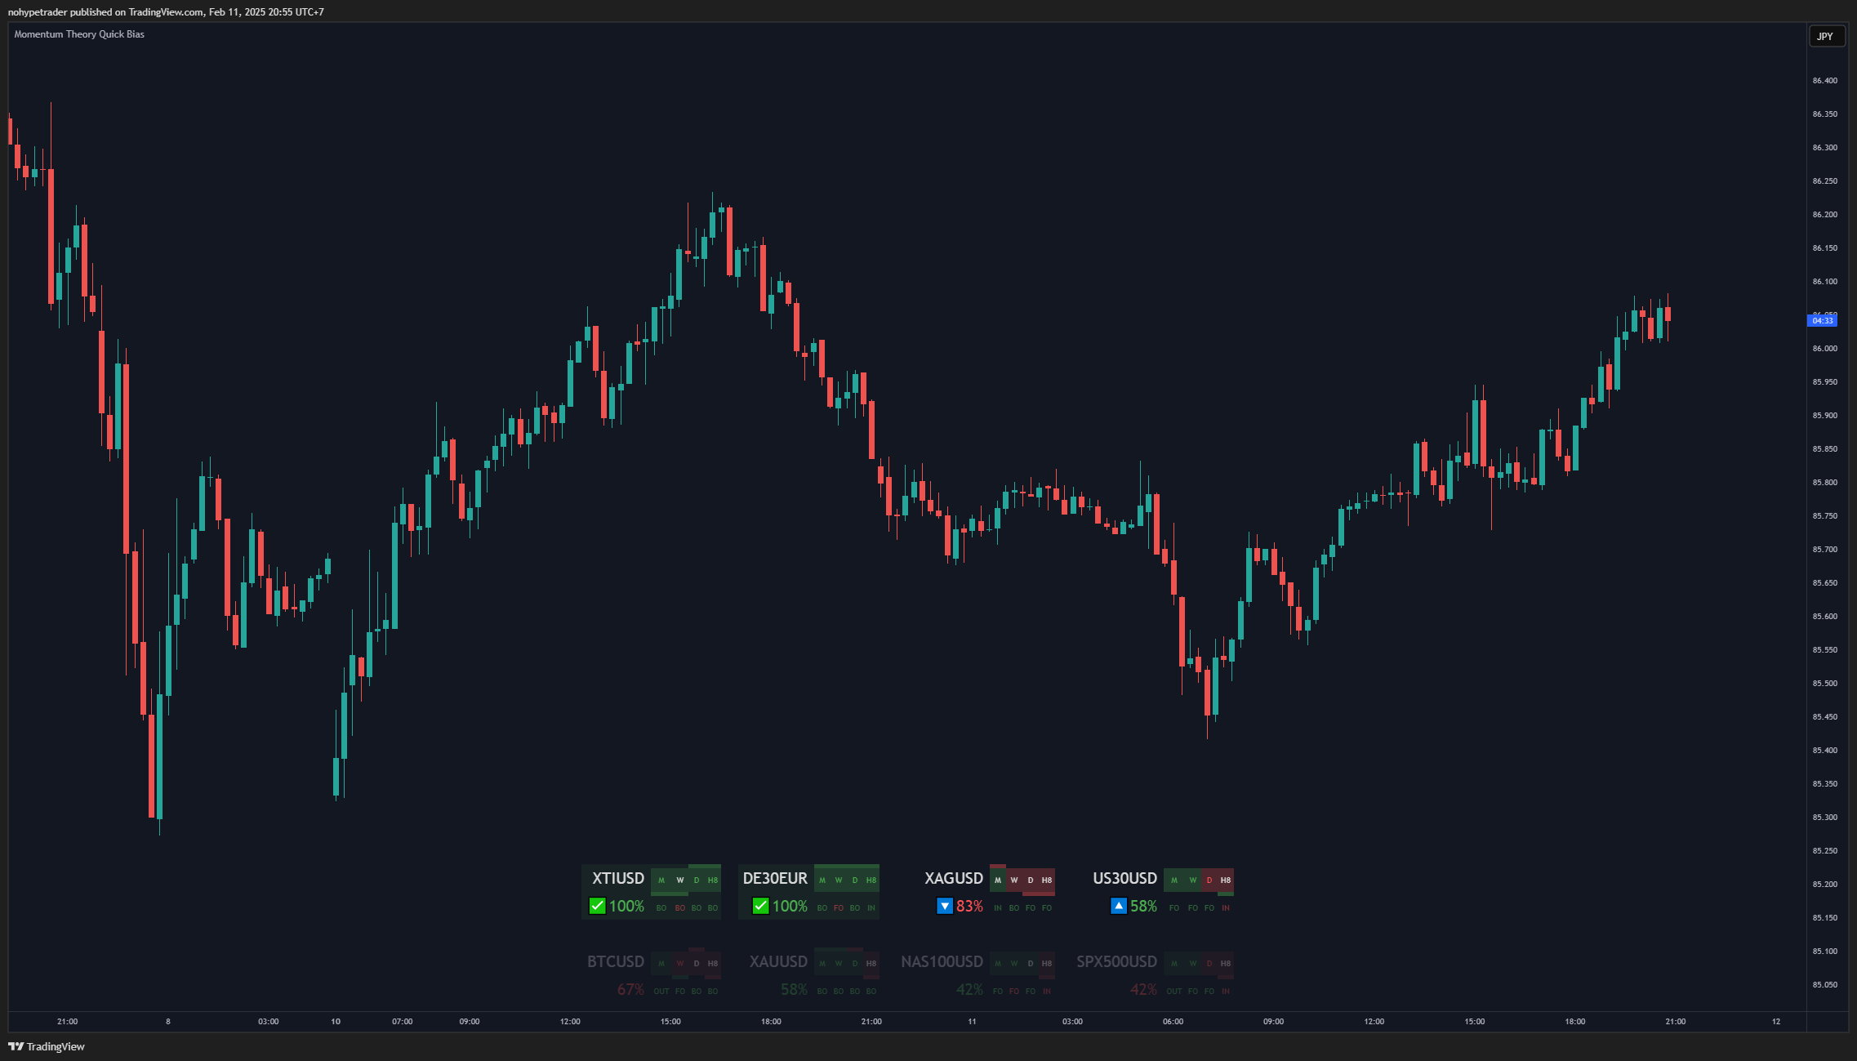1857x1061 pixels.
Task: Click the 42% value under NAS100USD
Action: (x=969, y=989)
